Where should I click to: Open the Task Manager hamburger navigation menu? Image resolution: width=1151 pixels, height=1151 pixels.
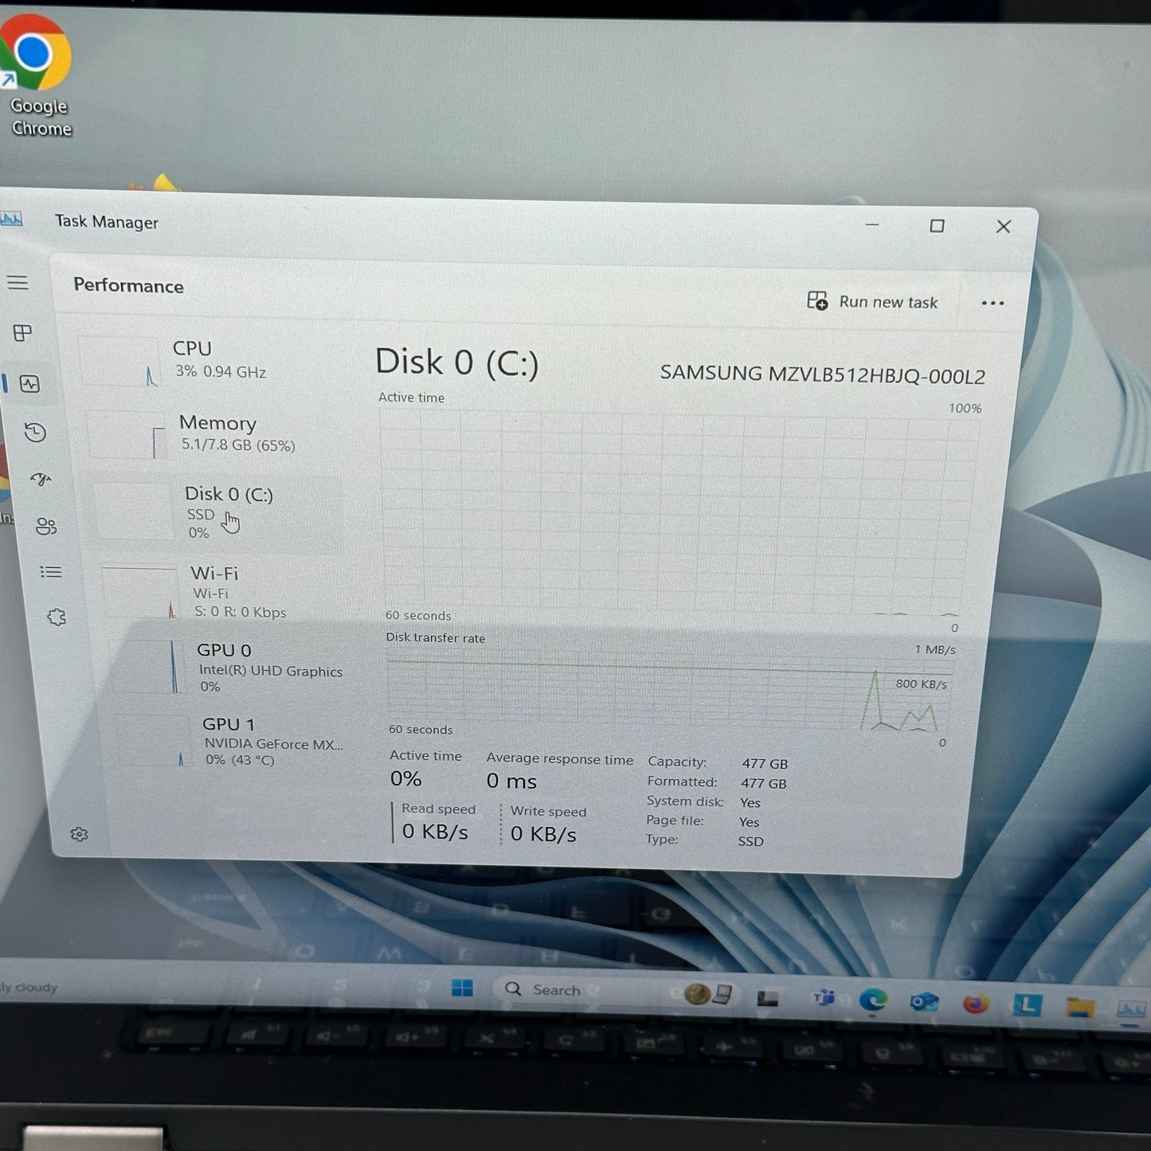pyautogui.click(x=18, y=283)
